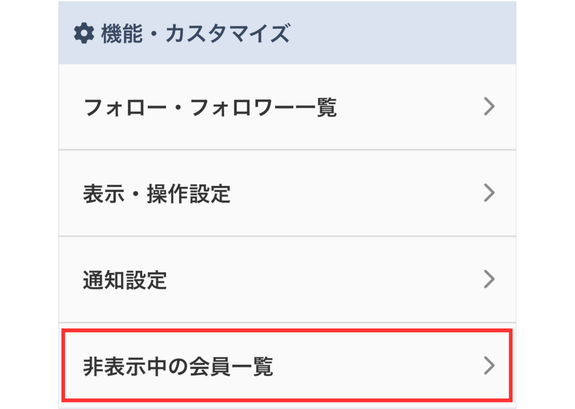Expand the first row's right-pointing arrow

pos(489,107)
